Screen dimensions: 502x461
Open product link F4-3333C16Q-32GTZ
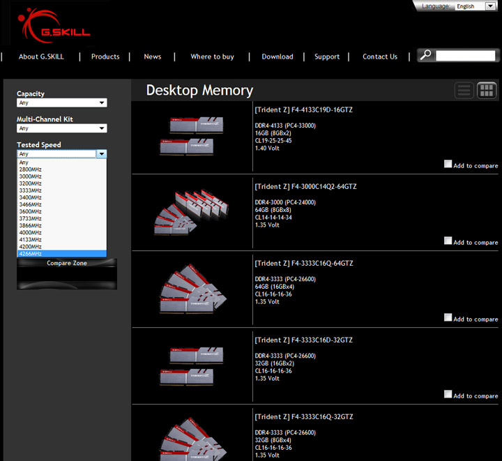[304, 417]
